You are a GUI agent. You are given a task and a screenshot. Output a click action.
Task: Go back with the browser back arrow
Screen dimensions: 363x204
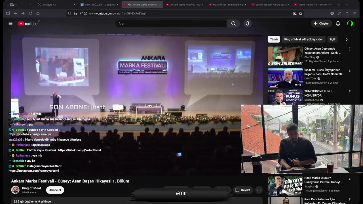(x=16, y=13)
